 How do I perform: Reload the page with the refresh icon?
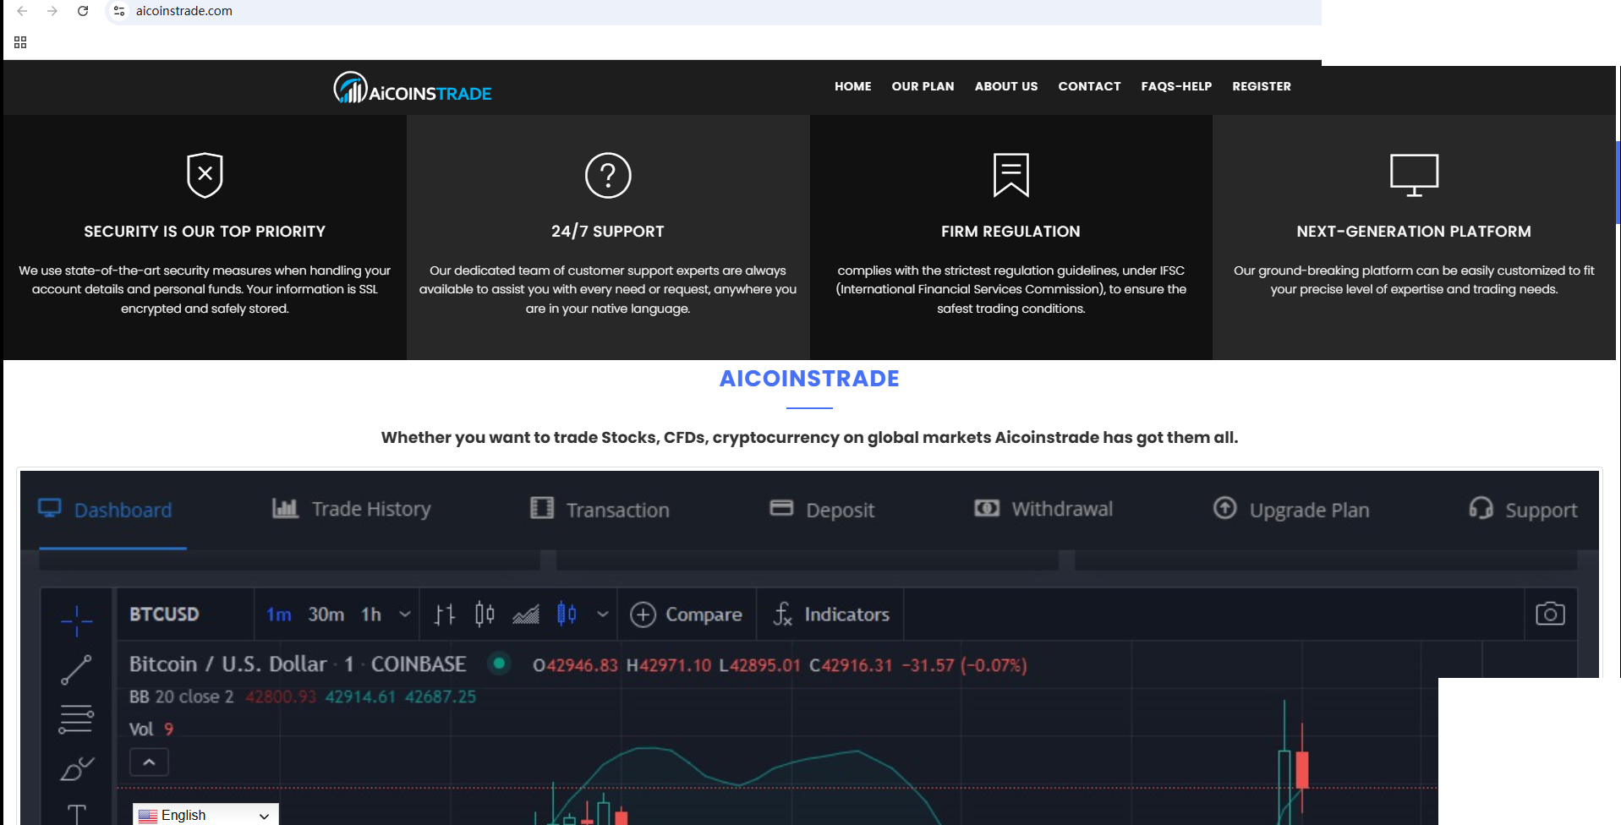coord(83,11)
